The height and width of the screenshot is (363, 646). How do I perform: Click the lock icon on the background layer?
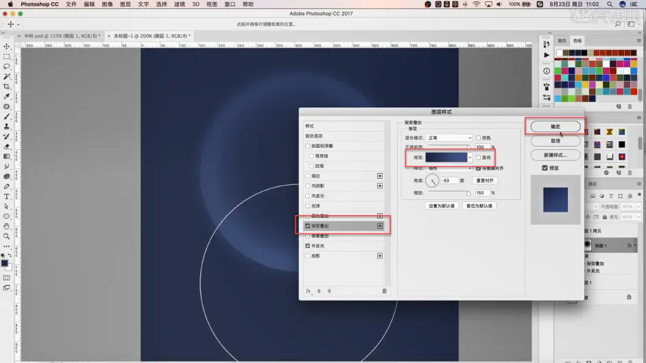pos(629,297)
